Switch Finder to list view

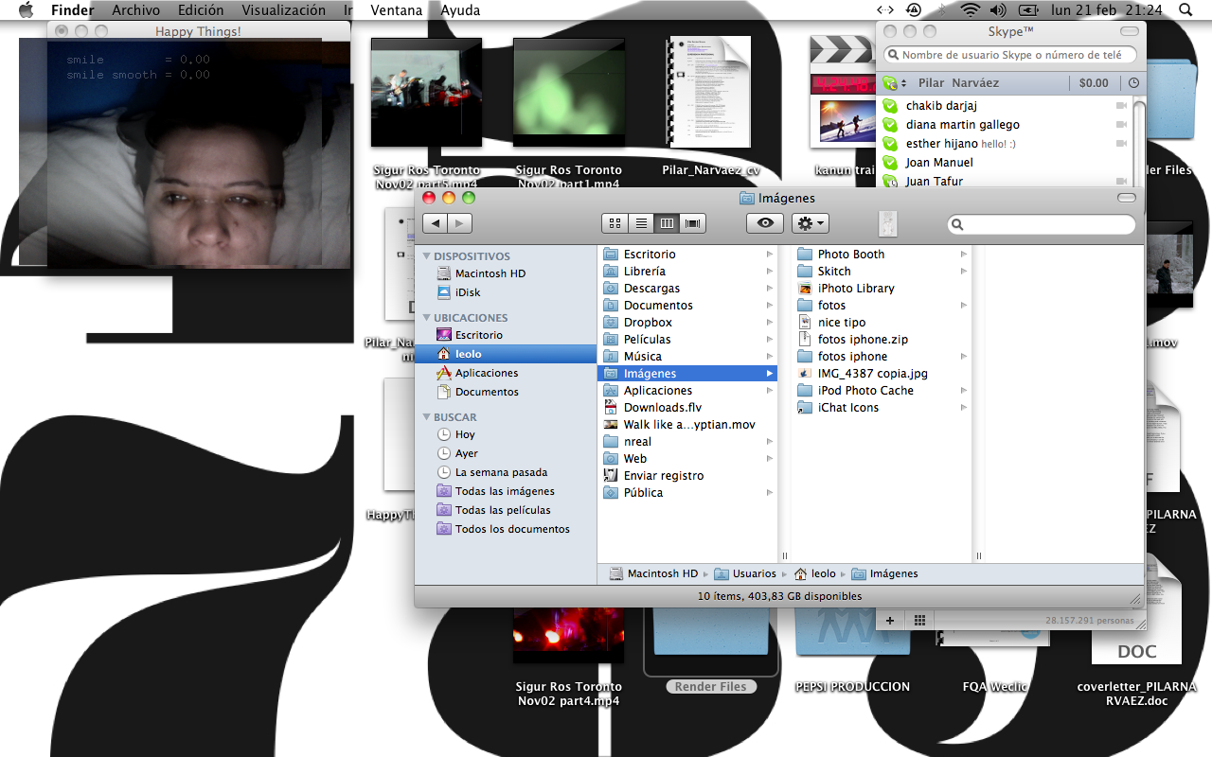pyautogui.click(x=641, y=223)
